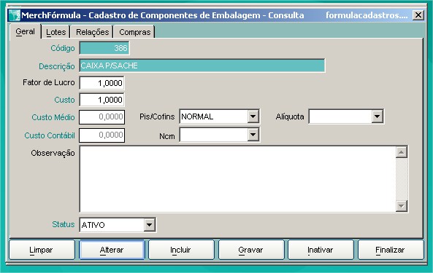Expand the Alíquota dropdown arrow
433x273 pixels.
coord(377,116)
